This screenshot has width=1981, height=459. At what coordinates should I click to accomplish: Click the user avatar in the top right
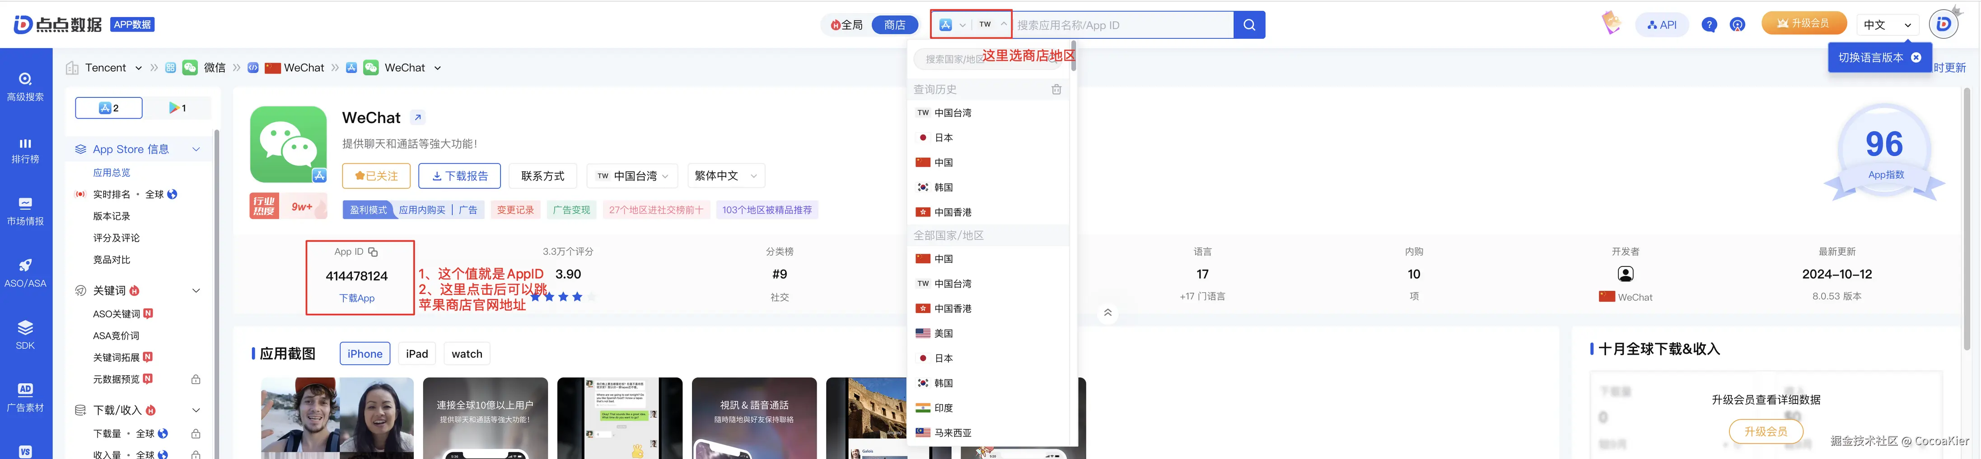click(1944, 24)
